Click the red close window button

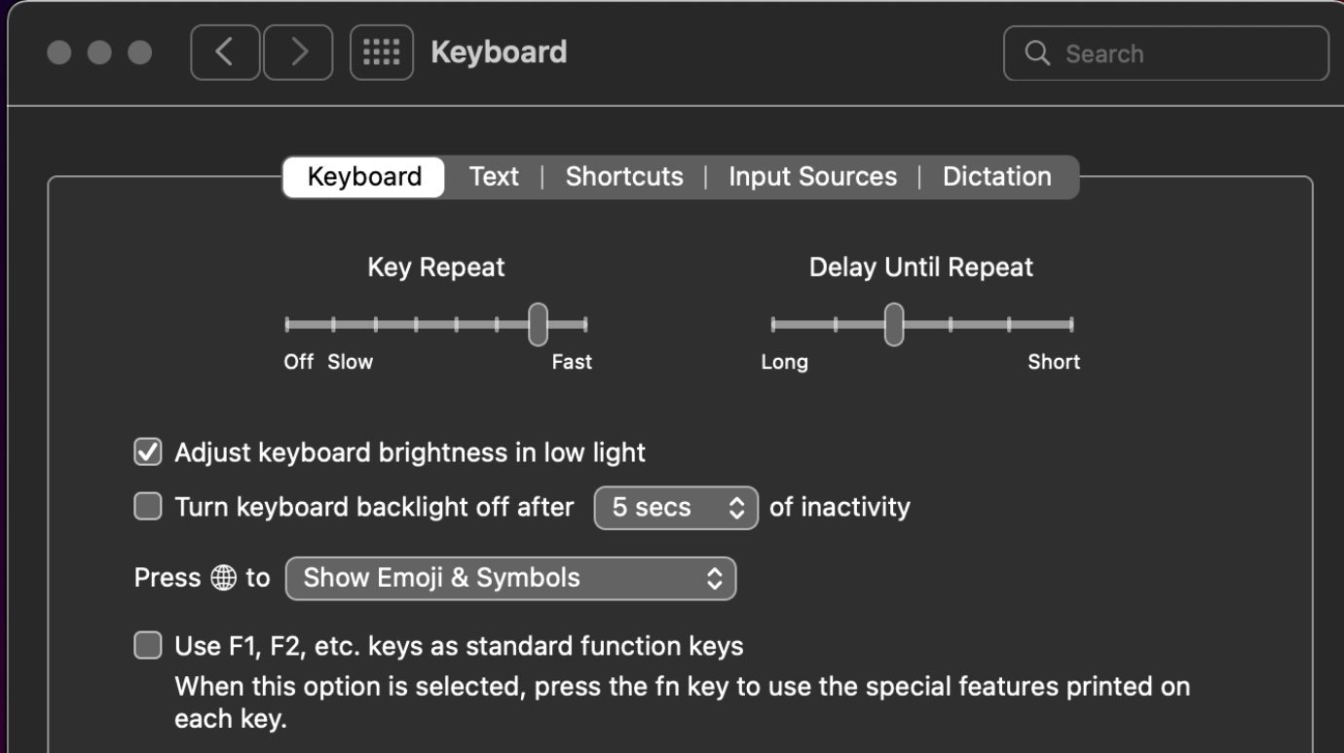coord(59,53)
